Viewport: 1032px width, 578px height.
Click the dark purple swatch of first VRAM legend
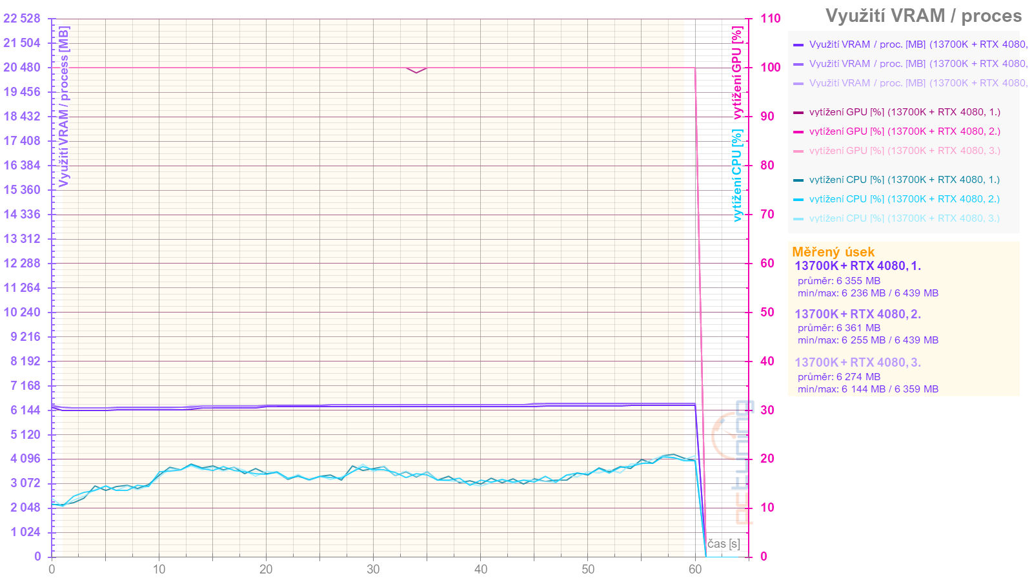pos(798,45)
